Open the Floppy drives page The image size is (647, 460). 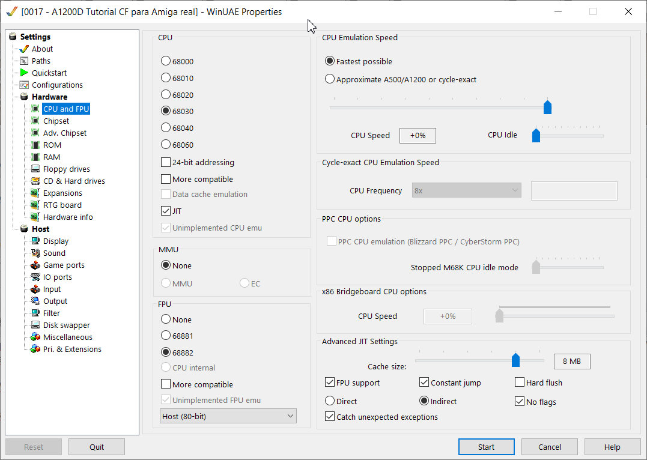pyautogui.click(x=67, y=169)
